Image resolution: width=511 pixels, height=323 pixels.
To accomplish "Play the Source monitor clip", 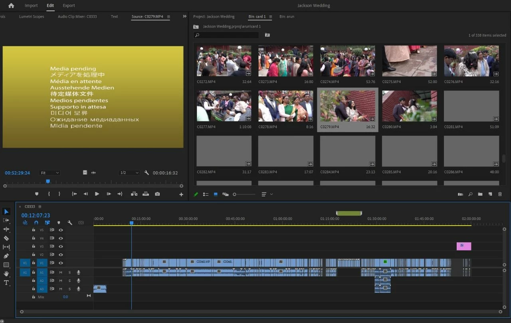I will pyautogui.click(x=97, y=194).
